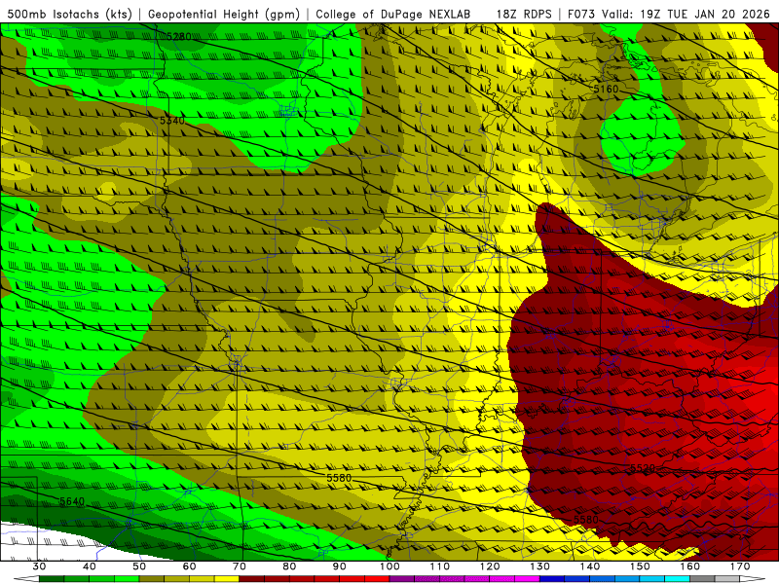Click the 5580 label in the olive-yellow area

pyautogui.click(x=339, y=478)
